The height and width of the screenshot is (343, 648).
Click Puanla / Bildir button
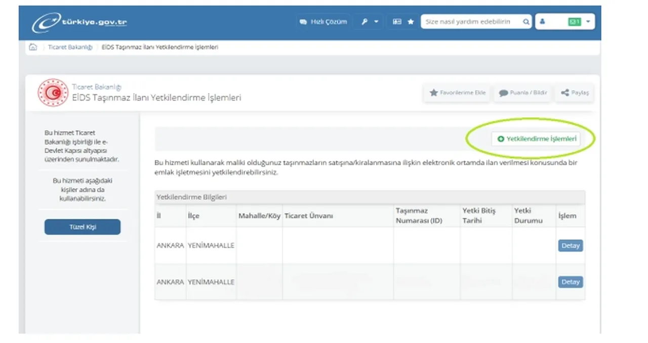pyautogui.click(x=523, y=93)
